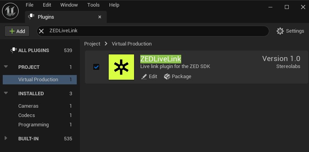Expand the BUILT-IN category
Viewport: 309px width, 152px height.
point(6,138)
